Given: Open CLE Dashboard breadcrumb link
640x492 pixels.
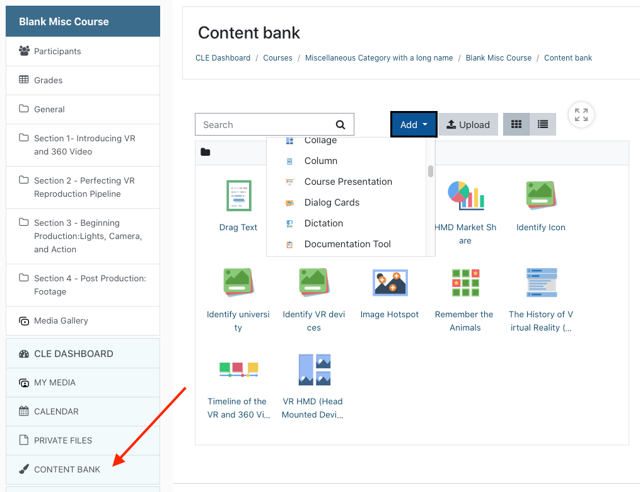Looking at the screenshot, I should point(223,58).
